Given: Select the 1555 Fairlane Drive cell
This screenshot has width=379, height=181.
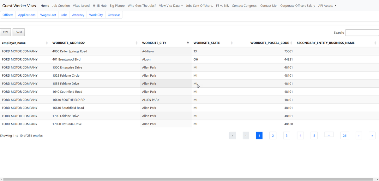Looking at the screenshot, I should tap(95, 84).
